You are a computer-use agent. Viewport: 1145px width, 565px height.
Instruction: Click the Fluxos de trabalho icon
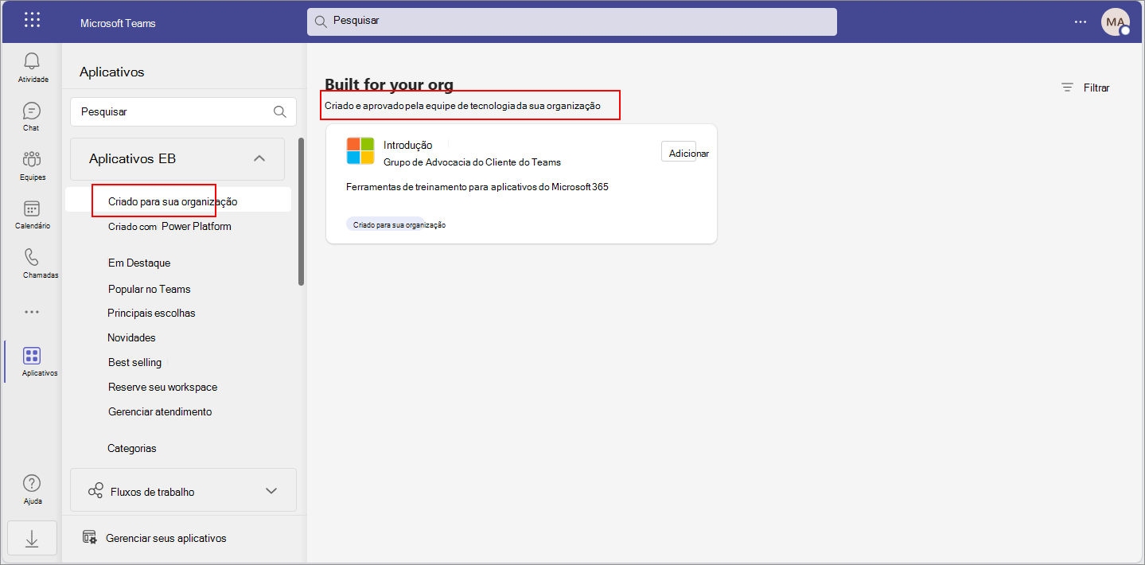tap(95, 491)
